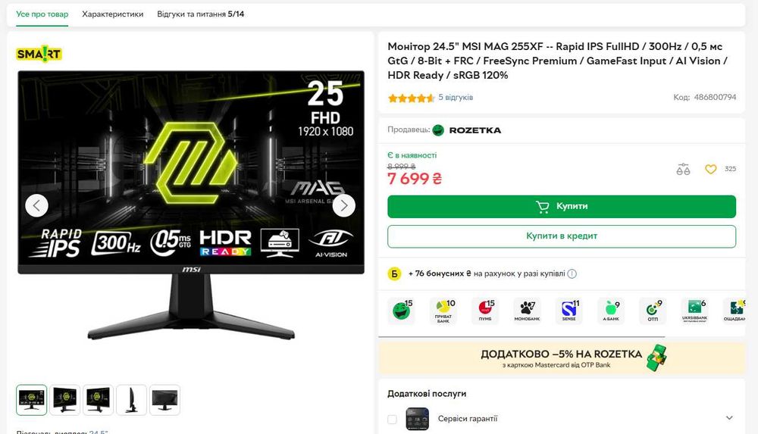Screen dimensions: 758x434
Task: Select the Monobank installment icon
Action: point(527,311)
